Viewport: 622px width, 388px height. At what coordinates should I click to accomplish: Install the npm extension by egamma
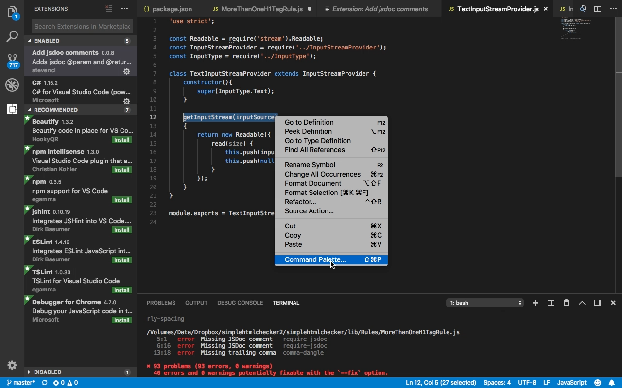tap(121, 200)
